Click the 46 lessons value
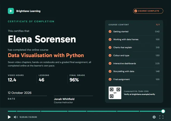The width and height of the screenshot is (171, 121). click(42, 80)
